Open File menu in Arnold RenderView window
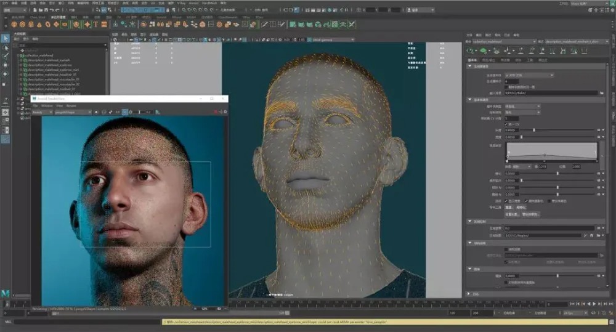This screenshot has height=332, width=616. point(35,106)
